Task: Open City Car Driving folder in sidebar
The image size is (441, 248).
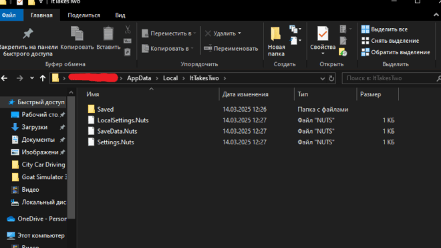Action: [x=38, y=164]
